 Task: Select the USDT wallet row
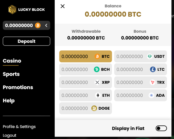coord(140,56)
